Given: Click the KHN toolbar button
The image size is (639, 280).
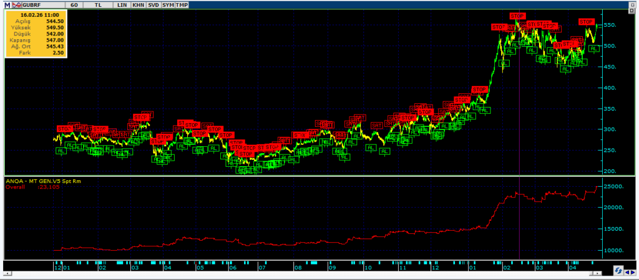Looking at the screenshot, I should tap(138, 5).
